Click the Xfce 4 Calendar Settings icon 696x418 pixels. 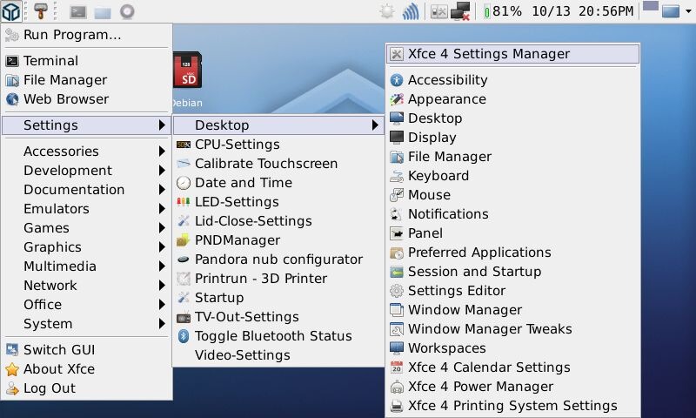click(x=397, y=367)
